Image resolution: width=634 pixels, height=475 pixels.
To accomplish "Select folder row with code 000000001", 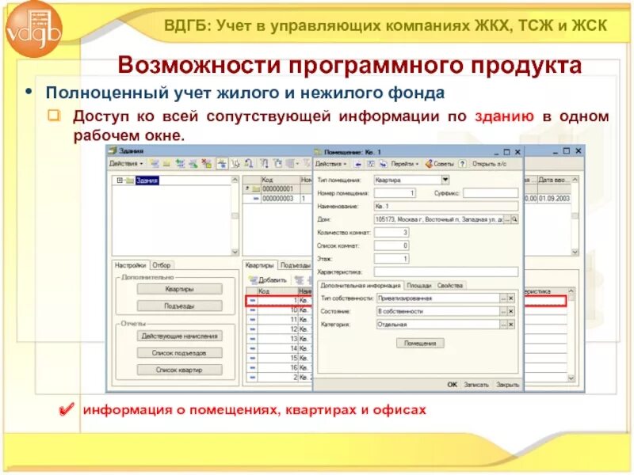I will (277, 188).
